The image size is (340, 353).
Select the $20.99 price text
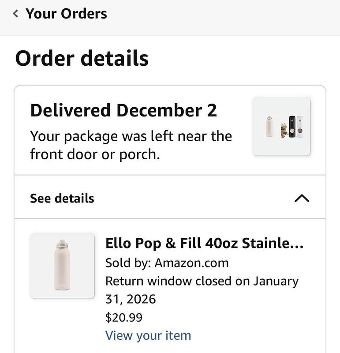click(124, 317)
